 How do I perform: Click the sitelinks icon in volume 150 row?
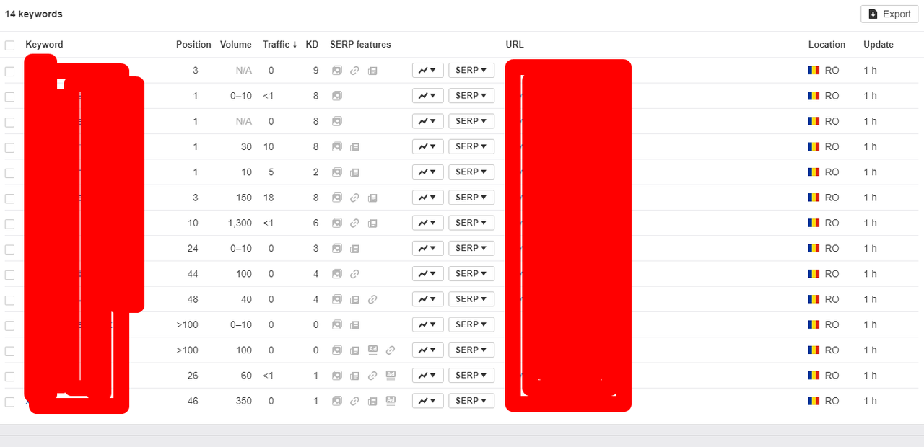(354, 198)
